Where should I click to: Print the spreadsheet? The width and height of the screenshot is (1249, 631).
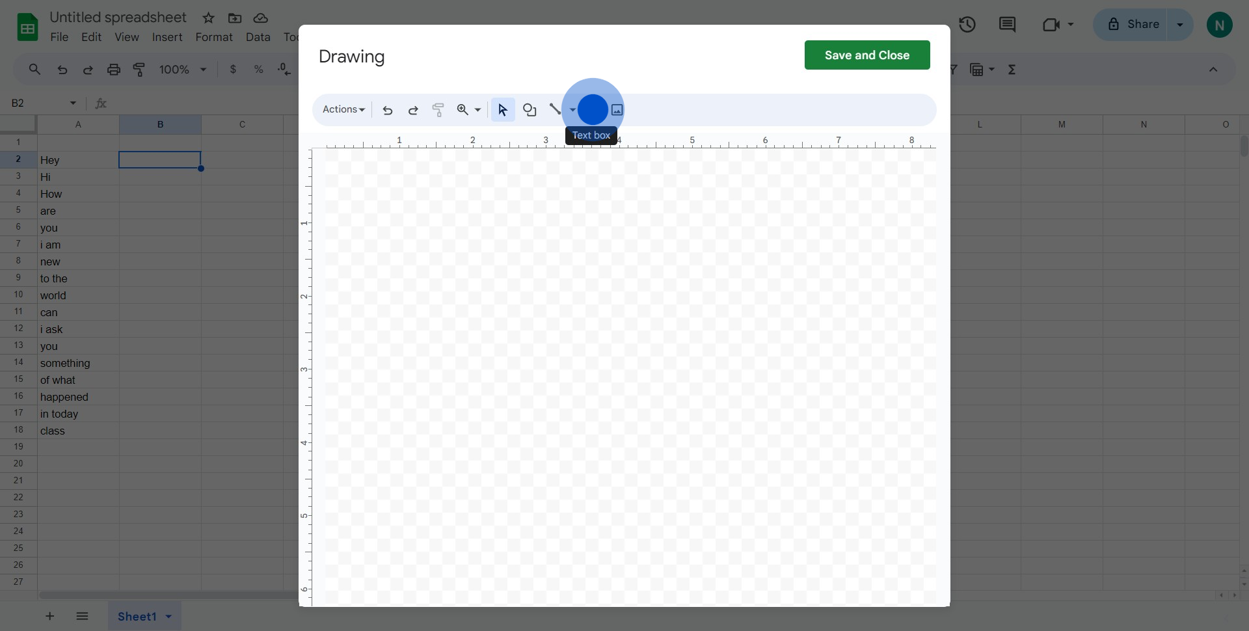tap(114, 70)
